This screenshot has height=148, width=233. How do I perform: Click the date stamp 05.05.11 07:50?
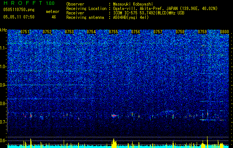click(x=19, y=17)
